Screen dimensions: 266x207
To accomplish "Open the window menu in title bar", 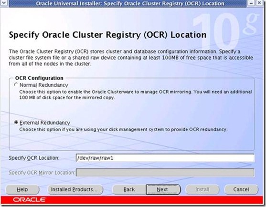I will point(4,3).
